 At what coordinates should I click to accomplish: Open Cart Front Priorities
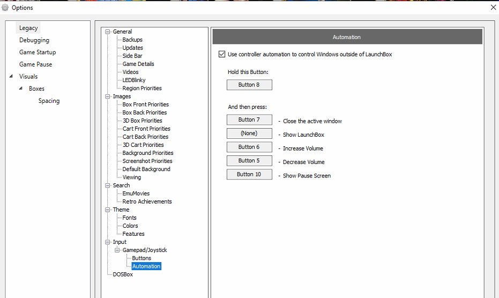(146, 129)
